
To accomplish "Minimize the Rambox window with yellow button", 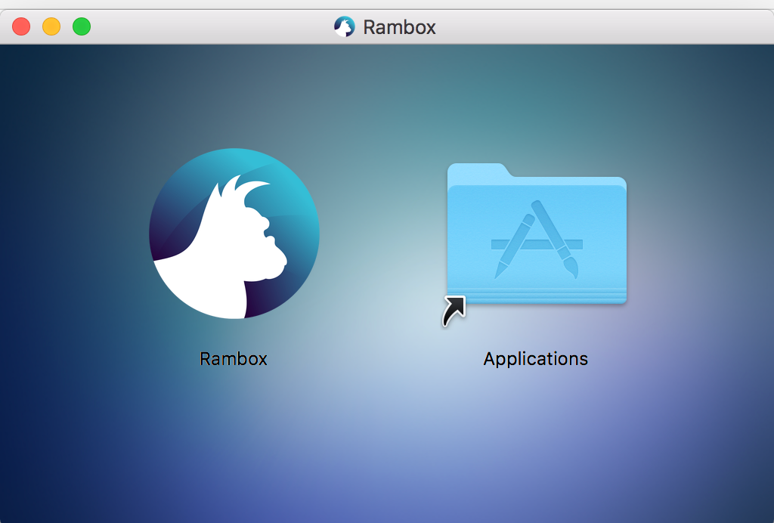I will (x=51, y=26).
